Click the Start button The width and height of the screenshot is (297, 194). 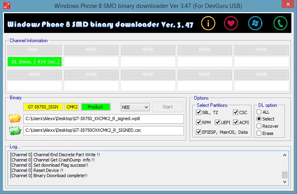coord(168,107)
